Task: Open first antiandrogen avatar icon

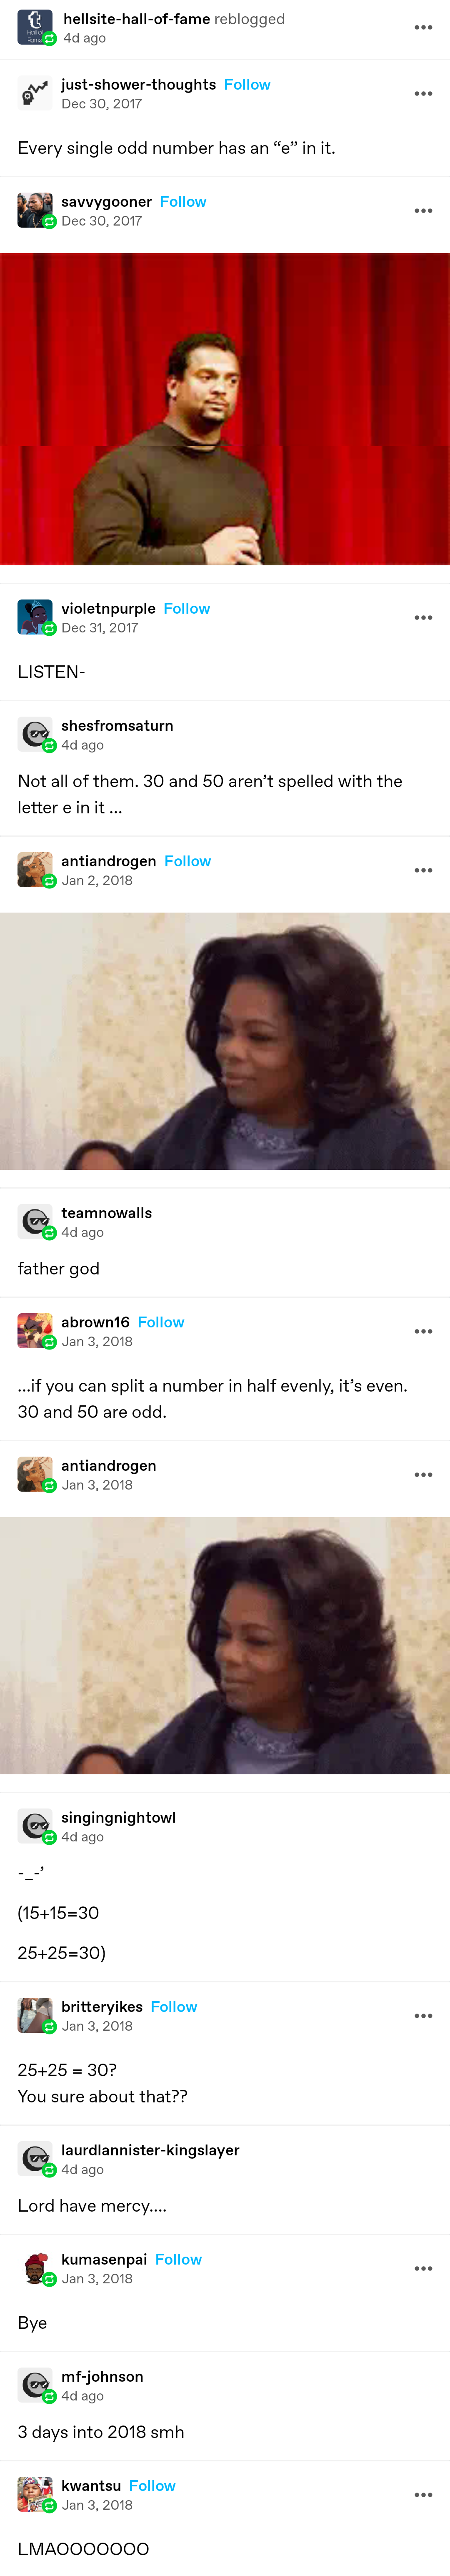Action: click(x=35, y=871)
